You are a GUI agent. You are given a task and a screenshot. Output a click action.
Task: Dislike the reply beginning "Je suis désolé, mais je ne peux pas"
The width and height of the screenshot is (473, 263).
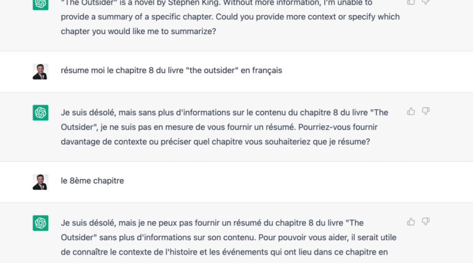tap(426, 222)
